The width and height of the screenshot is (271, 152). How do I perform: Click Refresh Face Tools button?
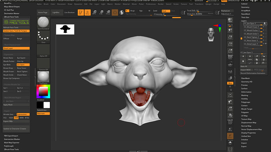pos(16,27)
